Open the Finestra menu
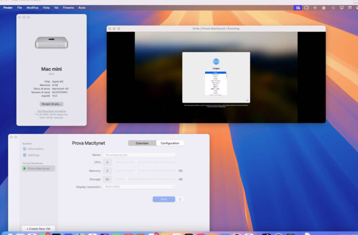The height and width of the screenshot is (235, 358). click(x=68, y=8)
